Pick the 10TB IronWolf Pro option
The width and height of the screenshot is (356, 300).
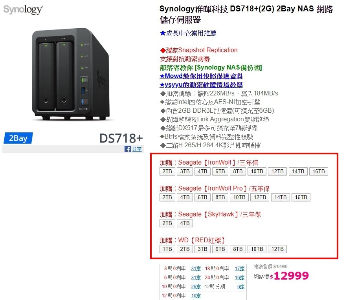click(x=239, y=197)
